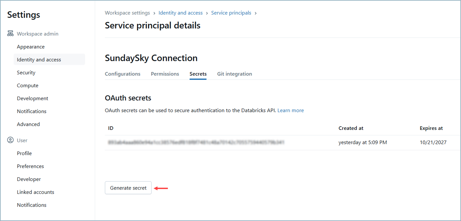Click the chevron after Service principals breadcrumb
Image resolution: width=461 pixels, height=221 pixels.
tap(256, 13)
